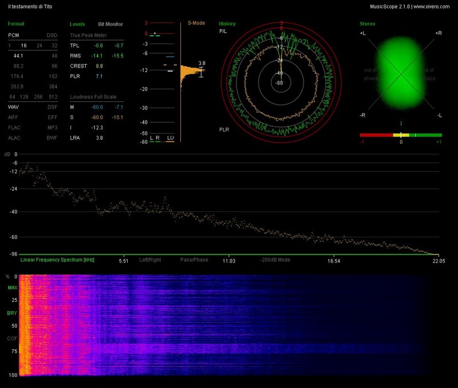Viewport: 458px width, 388px height.
Task: Click the LU meter label
Action: 170,138
